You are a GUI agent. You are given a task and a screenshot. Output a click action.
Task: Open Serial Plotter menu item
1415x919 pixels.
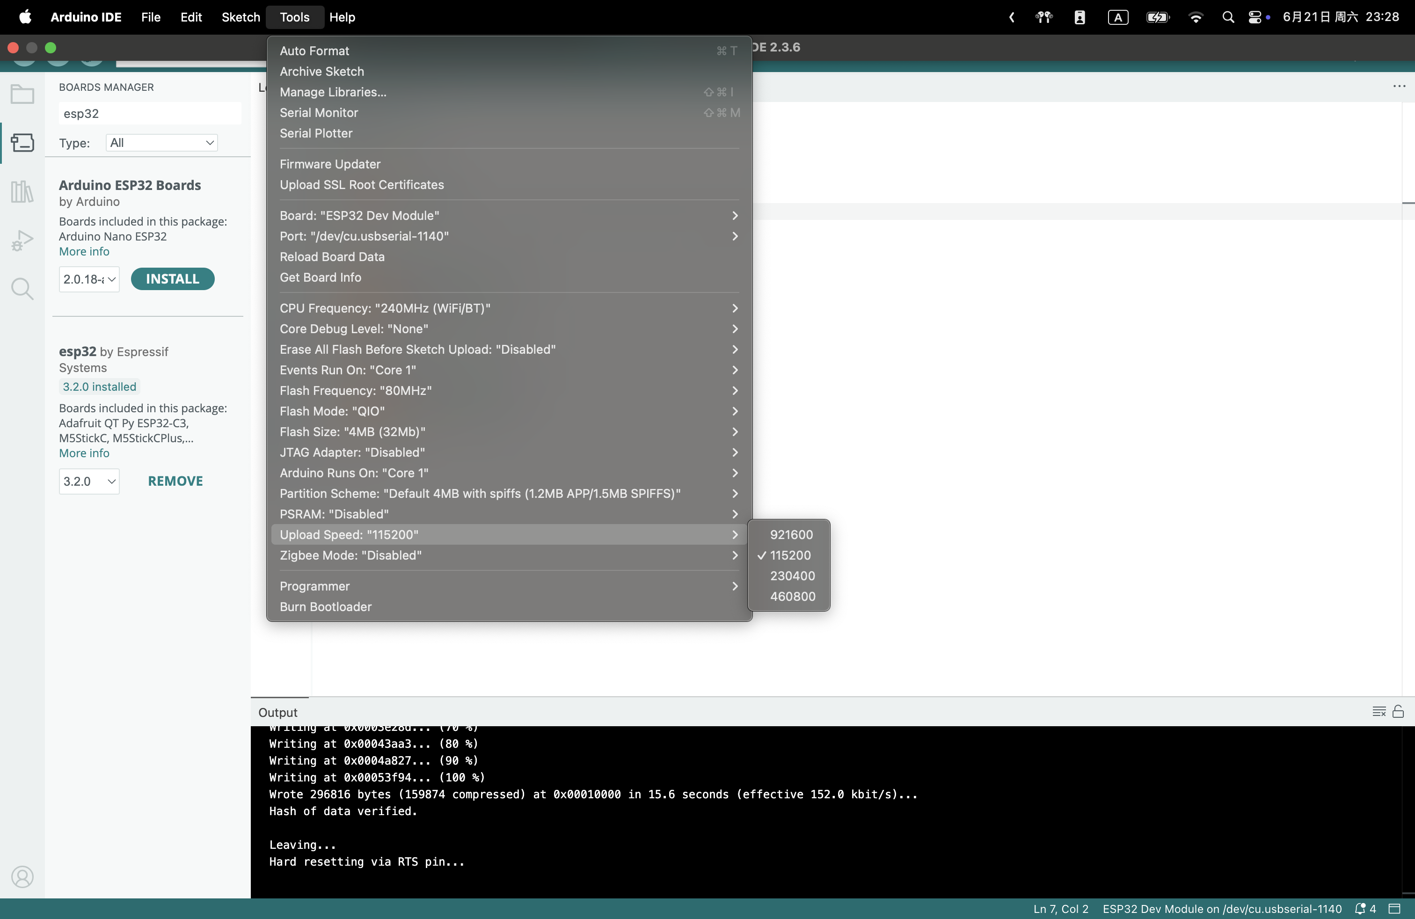[509, 133]
